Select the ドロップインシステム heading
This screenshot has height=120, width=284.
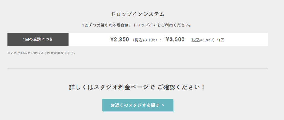coord(138,14)
